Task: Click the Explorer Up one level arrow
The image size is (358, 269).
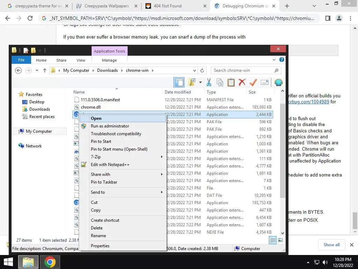Action: [45, 70]
